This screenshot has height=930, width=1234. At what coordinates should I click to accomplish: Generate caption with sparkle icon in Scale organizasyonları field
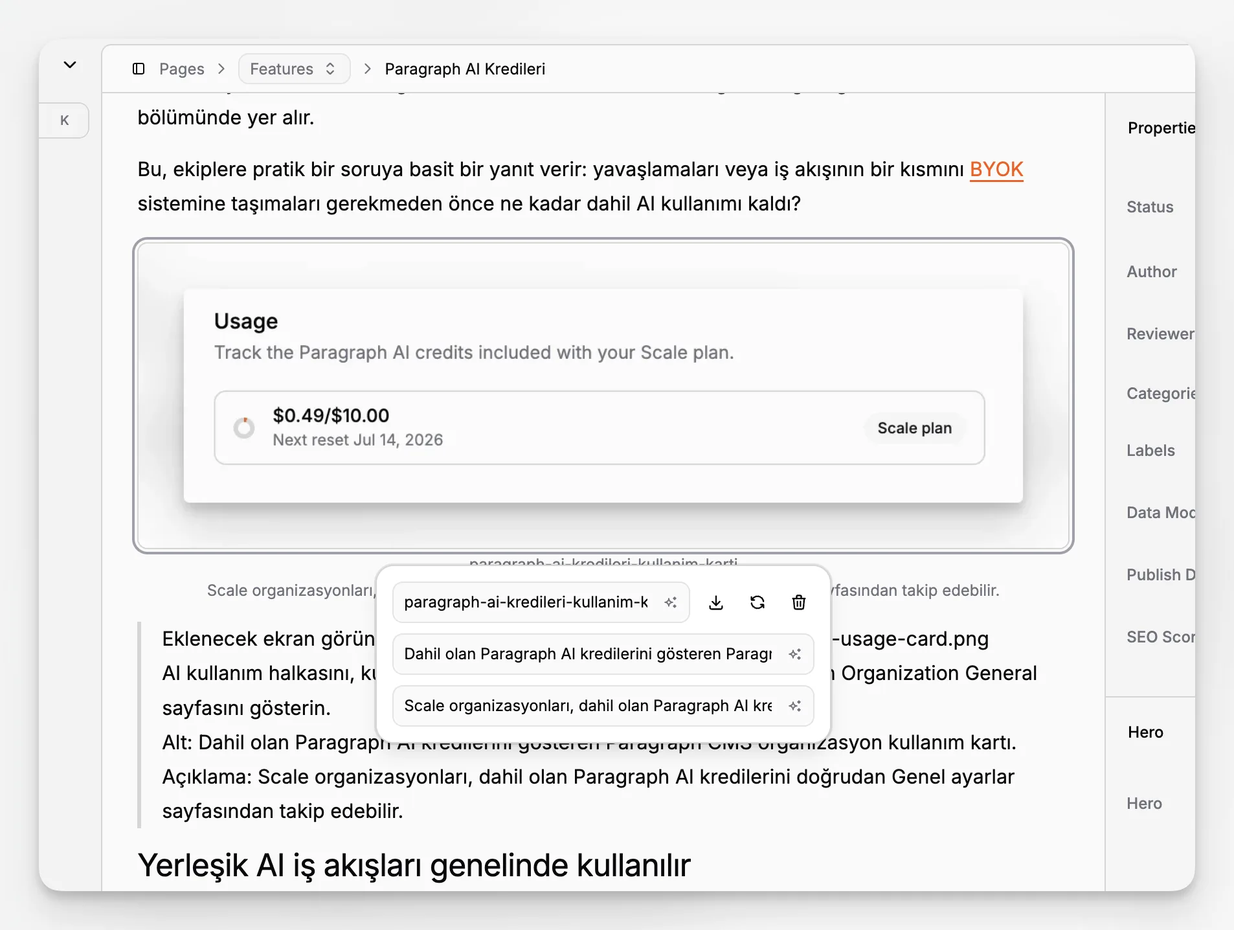(x=795, y=706)
